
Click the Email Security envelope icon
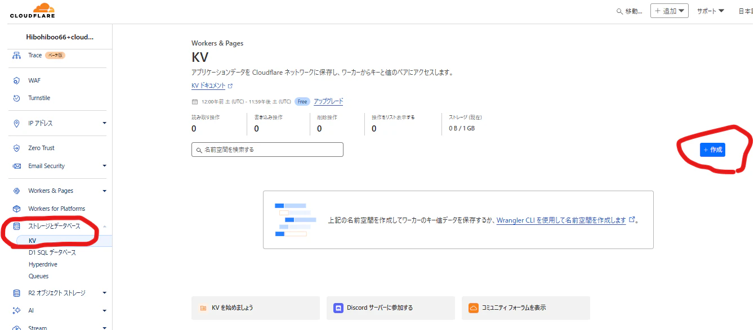16,166
